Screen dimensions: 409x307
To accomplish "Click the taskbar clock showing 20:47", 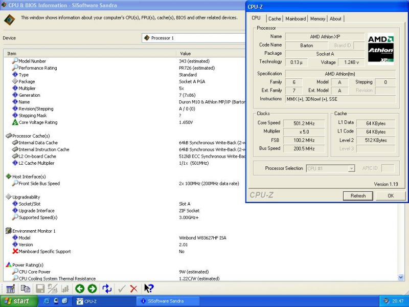I will (x=398, y=301).
